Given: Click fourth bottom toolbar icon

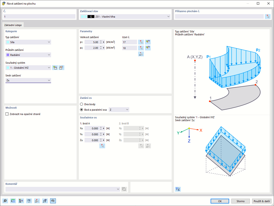Looking at the screenshot, I should tap(29, 201).
